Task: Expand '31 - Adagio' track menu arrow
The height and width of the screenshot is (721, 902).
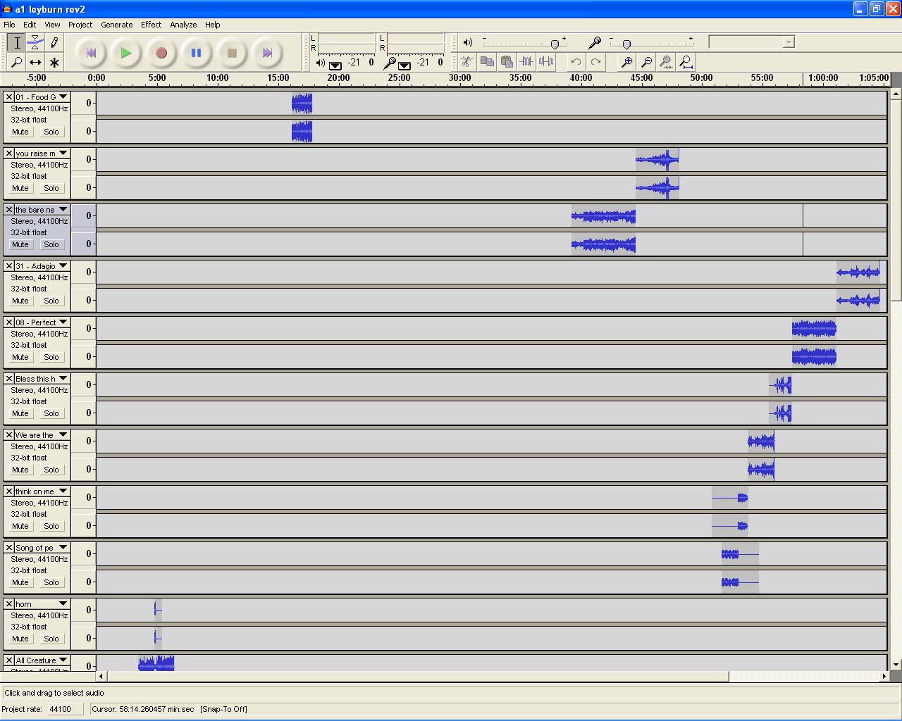Action: point(63,266)
